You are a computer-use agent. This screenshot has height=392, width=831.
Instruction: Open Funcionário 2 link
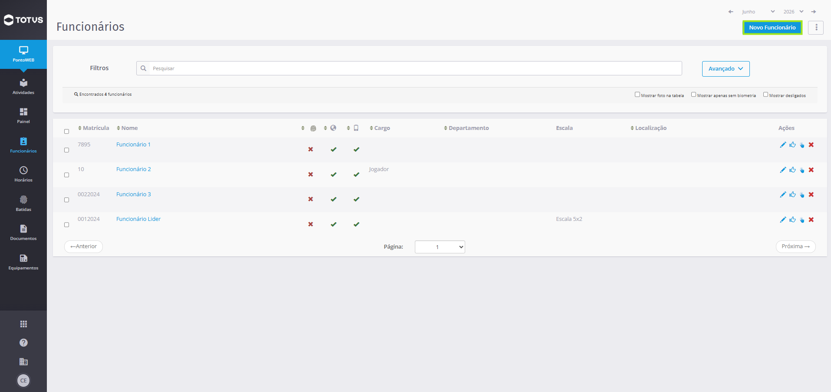pyautogui.click(x=134, y=169)
